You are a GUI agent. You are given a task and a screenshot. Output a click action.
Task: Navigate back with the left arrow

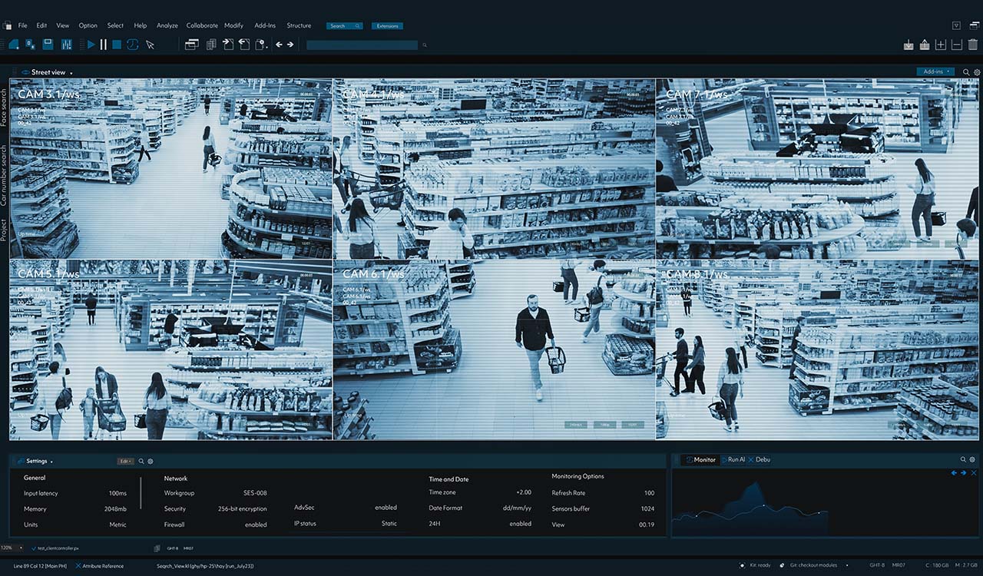tap(280, 45)
